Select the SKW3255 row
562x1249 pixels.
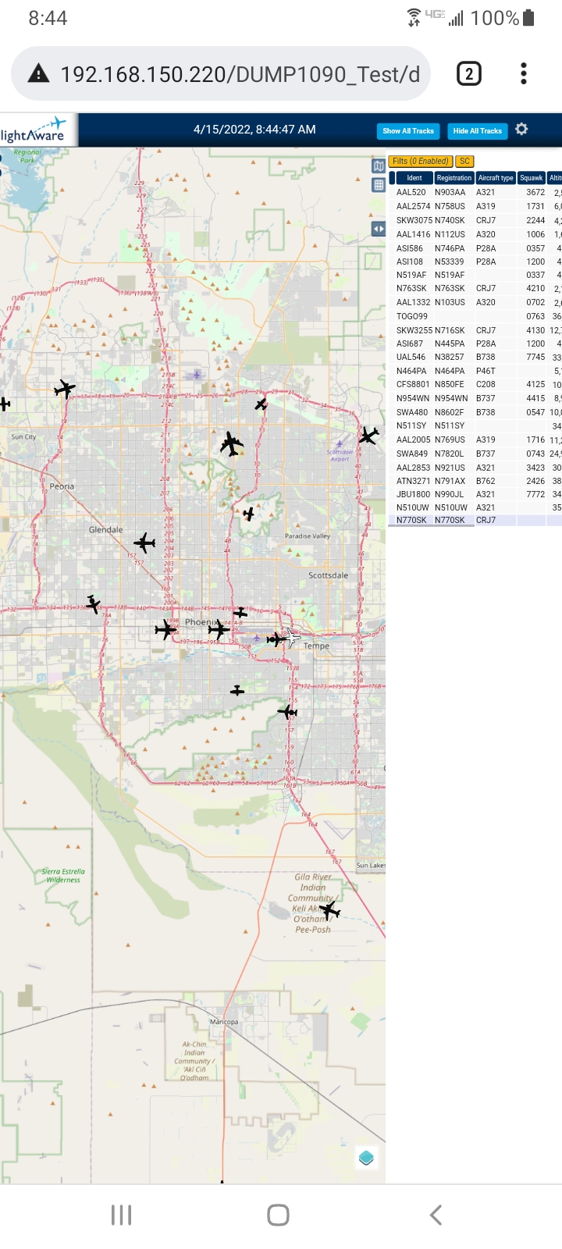click(475, 330)
